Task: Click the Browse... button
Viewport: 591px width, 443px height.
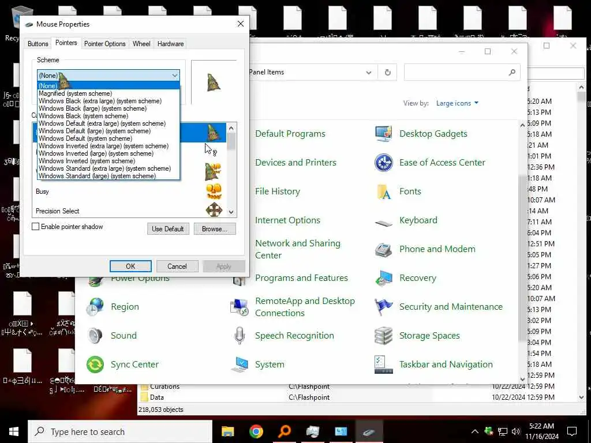Action: coord(215,228)
